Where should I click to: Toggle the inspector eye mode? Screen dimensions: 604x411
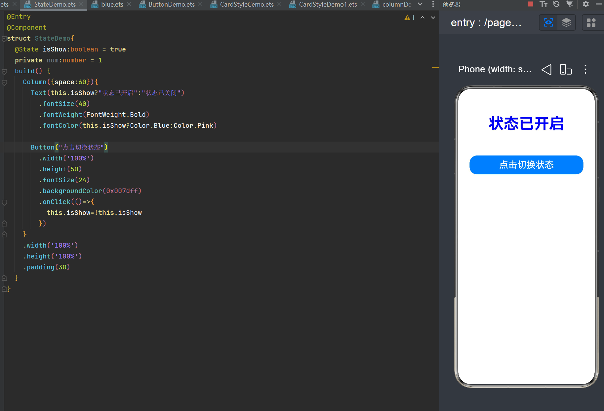pos(548,22)
